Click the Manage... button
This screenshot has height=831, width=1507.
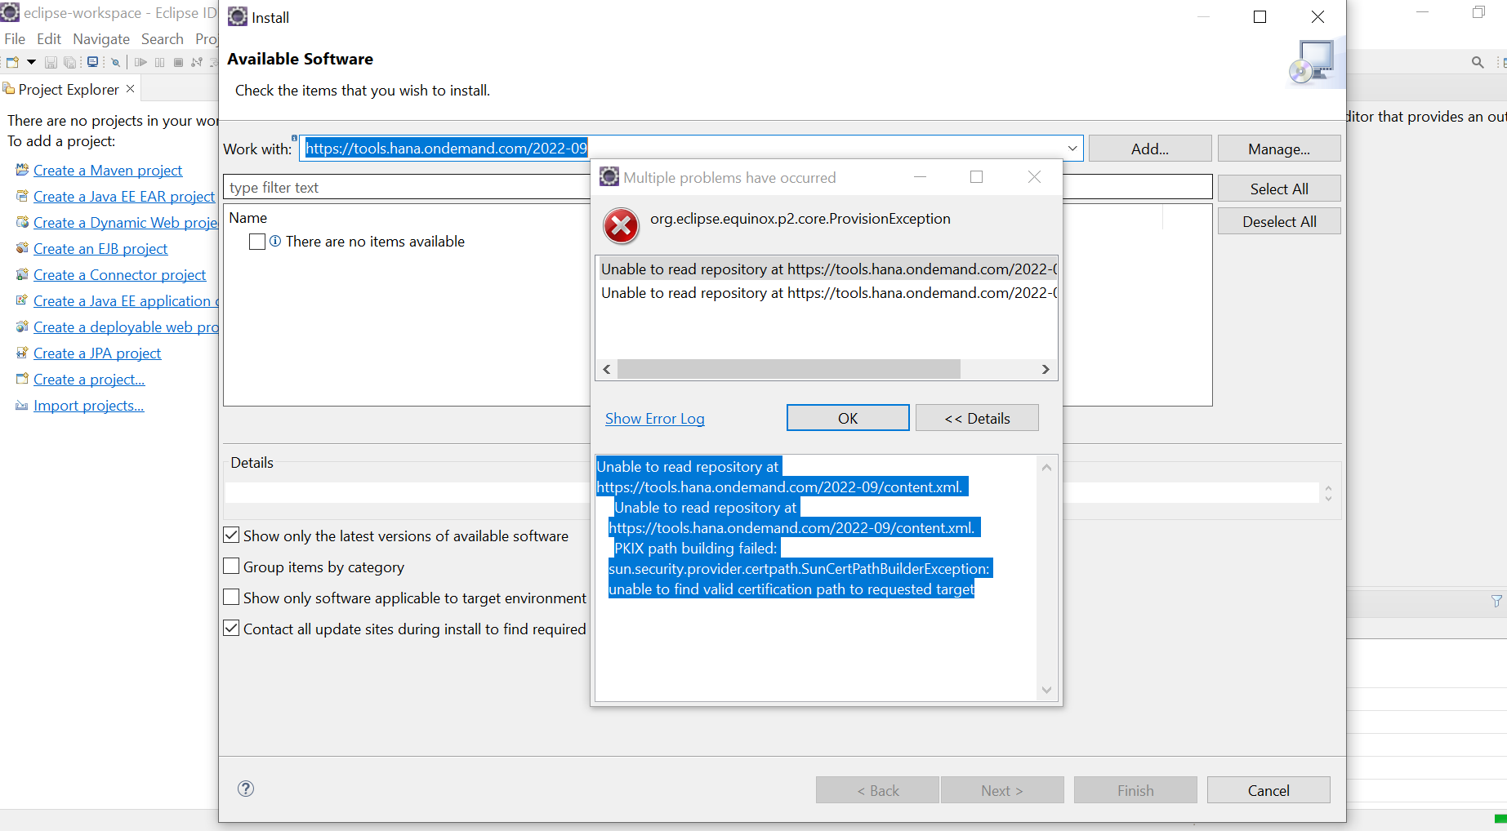pos(1279,149)
